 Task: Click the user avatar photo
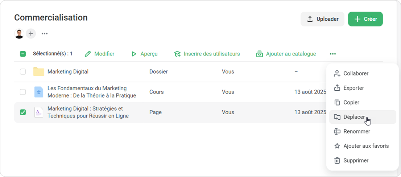(19, 34)
